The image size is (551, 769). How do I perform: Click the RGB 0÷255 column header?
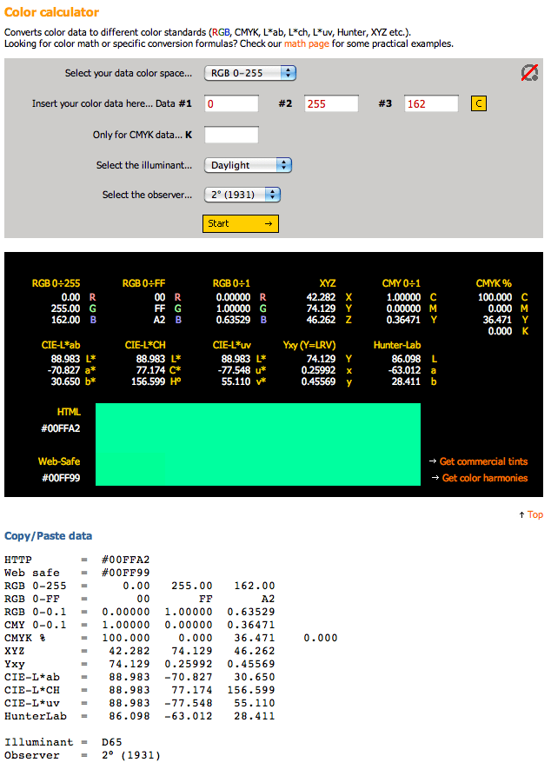[56, 283]
